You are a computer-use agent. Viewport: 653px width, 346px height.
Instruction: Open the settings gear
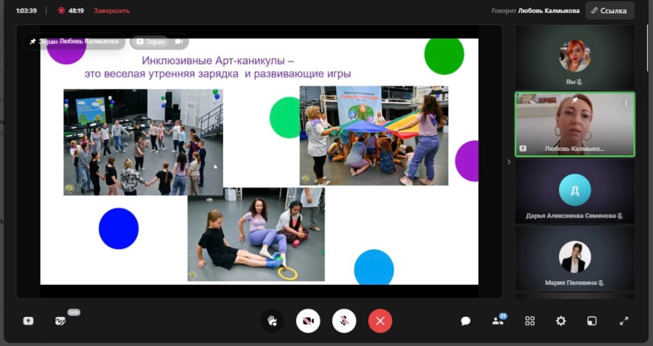click(561, 321)
